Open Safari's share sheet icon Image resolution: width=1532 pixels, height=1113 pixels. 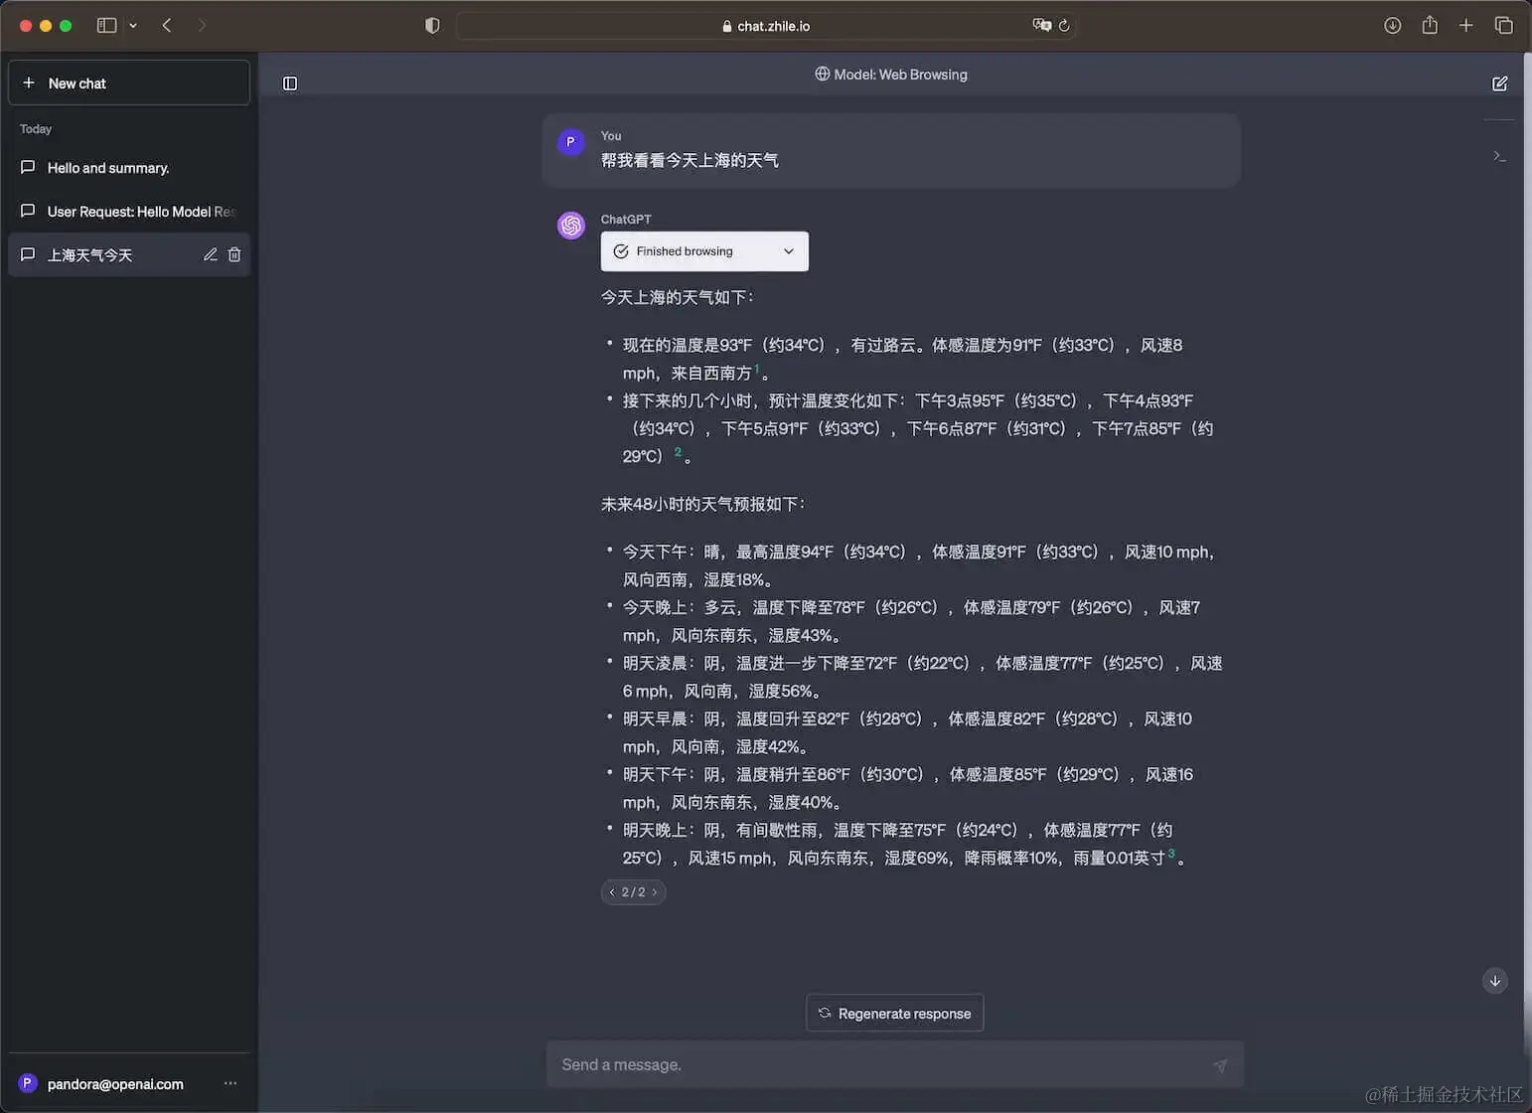pyautogui.click(x=1431, y=25)
